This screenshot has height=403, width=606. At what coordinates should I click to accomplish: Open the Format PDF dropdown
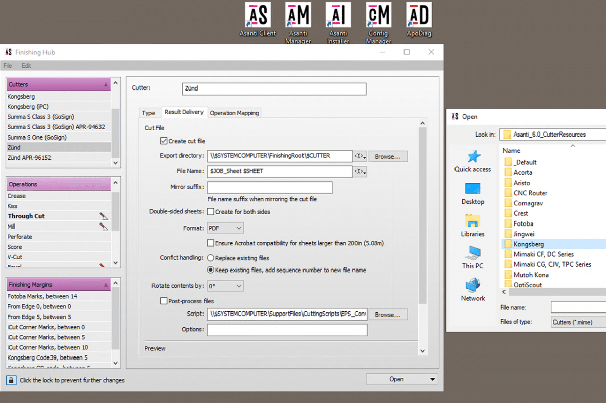(225, 228)
